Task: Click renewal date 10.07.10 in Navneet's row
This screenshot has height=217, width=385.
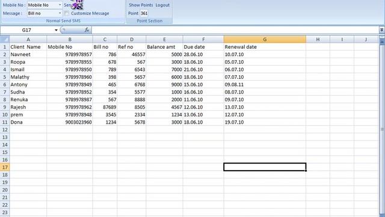Action: (x=265, y=54)
